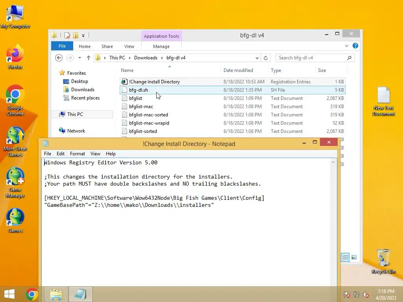Switch to details view layout
Screen dimensions: 403x302
tap(345, 257)
